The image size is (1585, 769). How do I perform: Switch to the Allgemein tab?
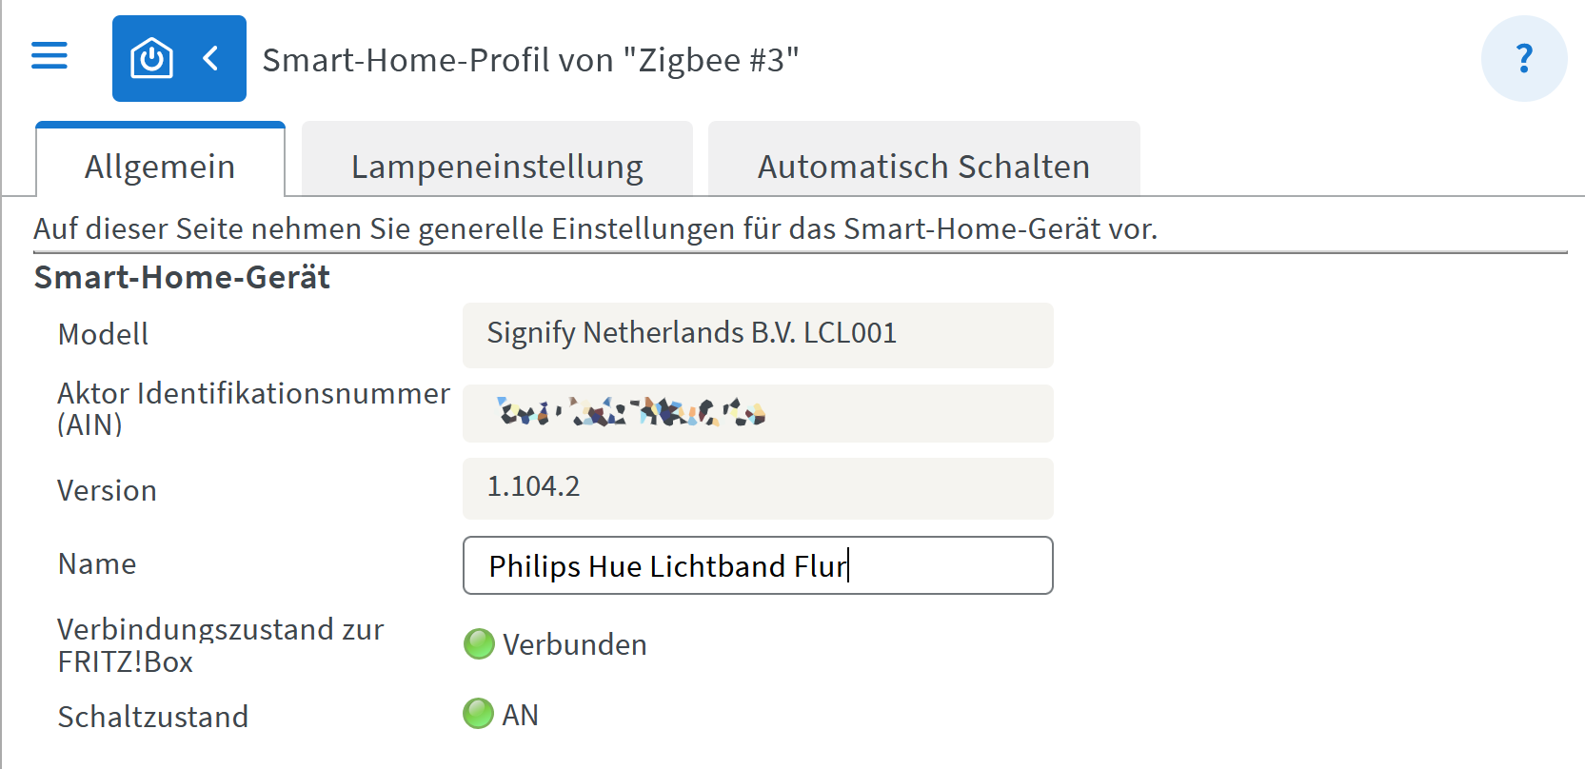160,167
